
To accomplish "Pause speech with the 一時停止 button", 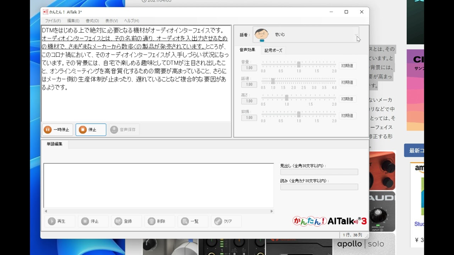I will click(x=57, y=130).
